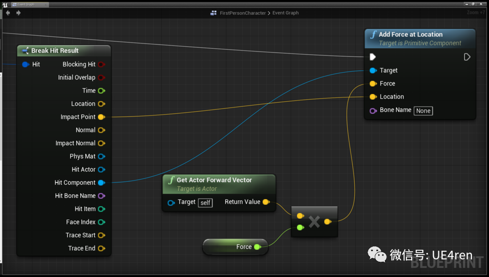Select the function icon on Add Force at Location
The height and width of the screenshot is (277, 489).
(x=373, y=34)
